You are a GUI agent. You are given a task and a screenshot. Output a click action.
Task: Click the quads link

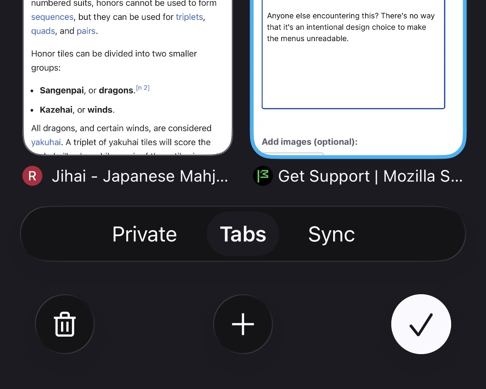tap(43, 31)
